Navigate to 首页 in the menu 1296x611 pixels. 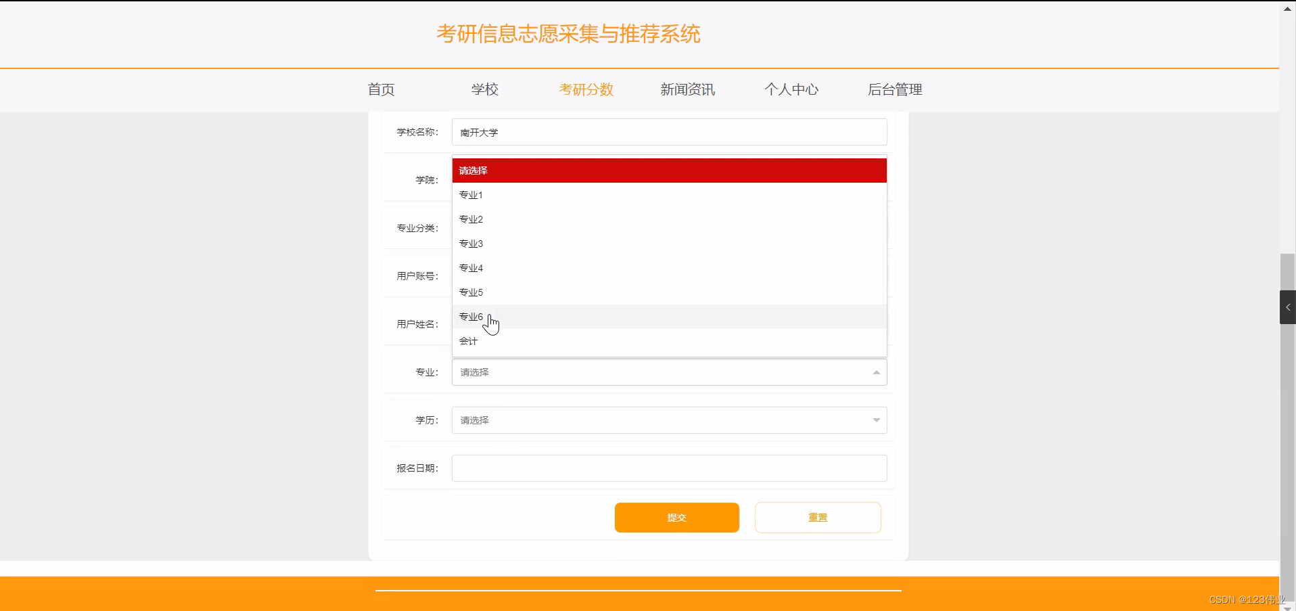click(x=380, y=89)
